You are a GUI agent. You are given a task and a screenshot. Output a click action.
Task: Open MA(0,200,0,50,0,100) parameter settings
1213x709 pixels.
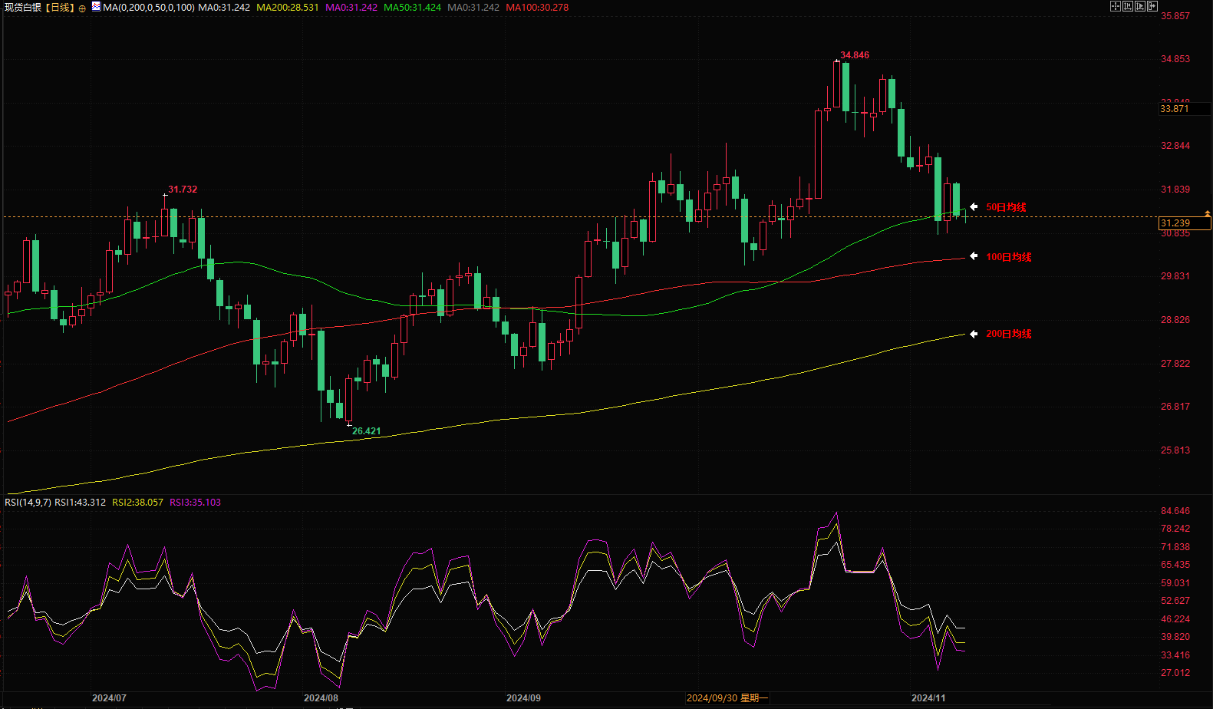(149, 7)
